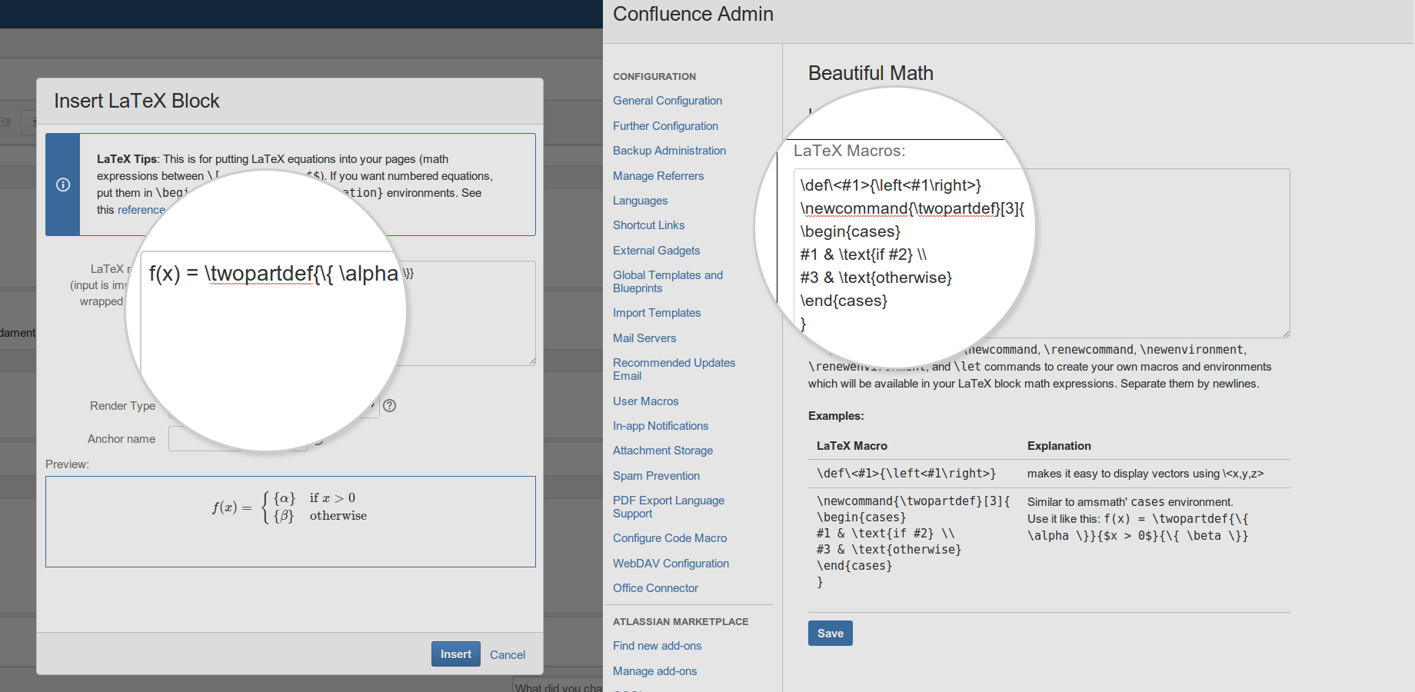Click the 'Explanation' column header
This screenshot has height=692, width=1415.
(x=1059, y=446)
